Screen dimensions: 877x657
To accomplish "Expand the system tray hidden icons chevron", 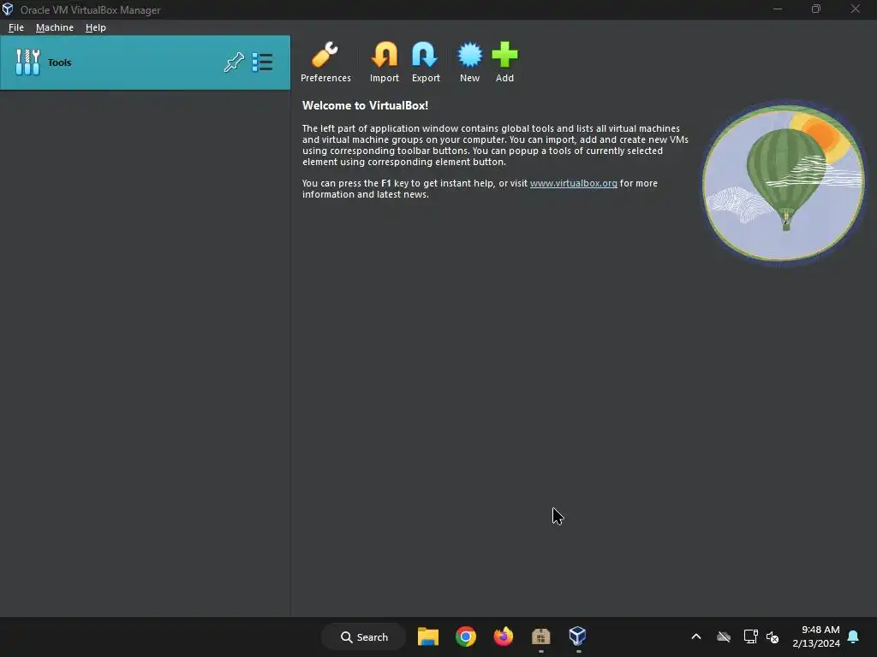I will click(696, 636).
